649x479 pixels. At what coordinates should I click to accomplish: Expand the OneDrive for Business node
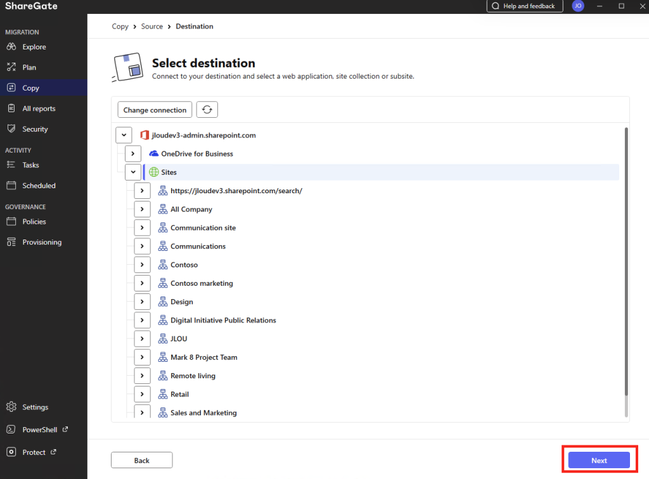pyautogui.click(x=133, y=153)
